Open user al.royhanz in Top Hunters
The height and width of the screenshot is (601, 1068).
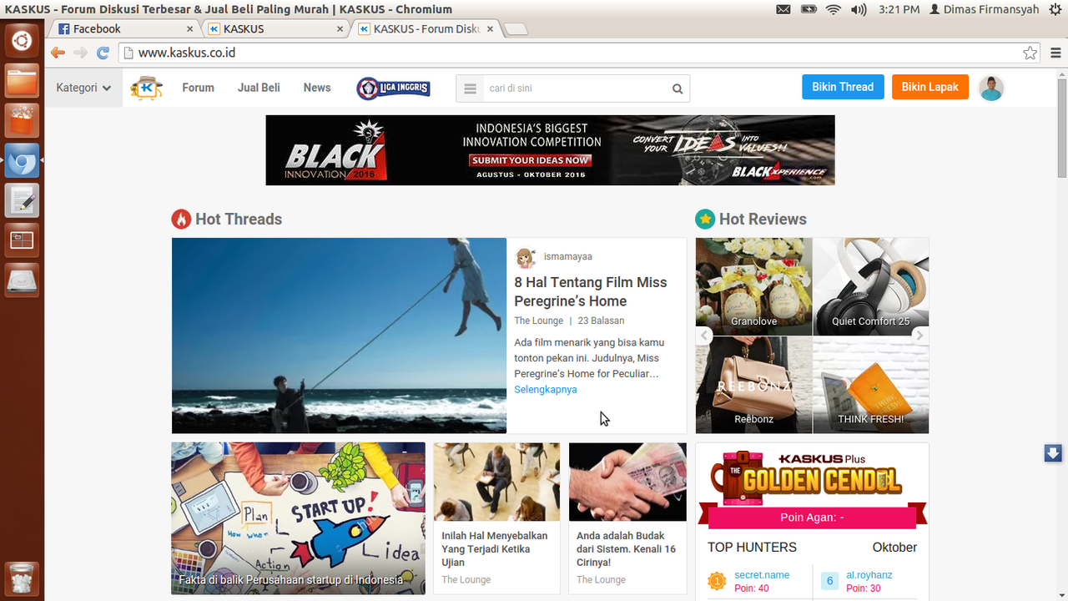click(869, 575)
